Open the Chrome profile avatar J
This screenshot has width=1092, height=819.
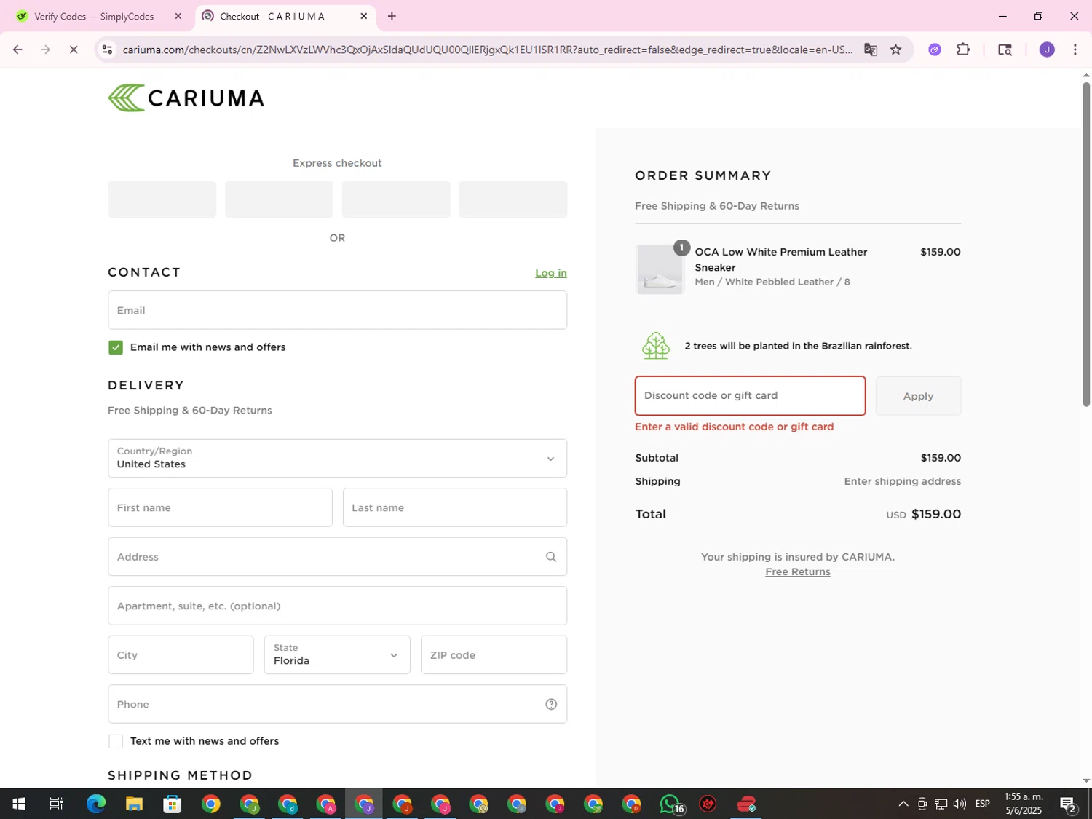click(1047, 50)
